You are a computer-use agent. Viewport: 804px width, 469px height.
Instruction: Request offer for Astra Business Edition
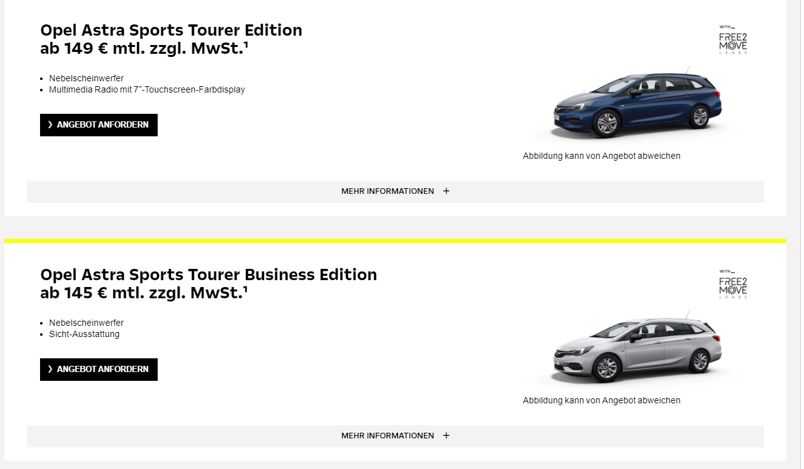(99, 370)
